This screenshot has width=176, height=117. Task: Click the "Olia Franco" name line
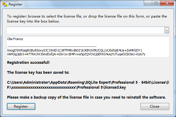(x=15, y=39)
